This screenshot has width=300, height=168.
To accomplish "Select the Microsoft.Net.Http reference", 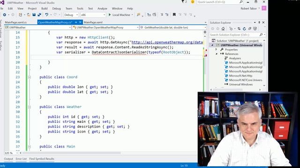I will (240, 76).
